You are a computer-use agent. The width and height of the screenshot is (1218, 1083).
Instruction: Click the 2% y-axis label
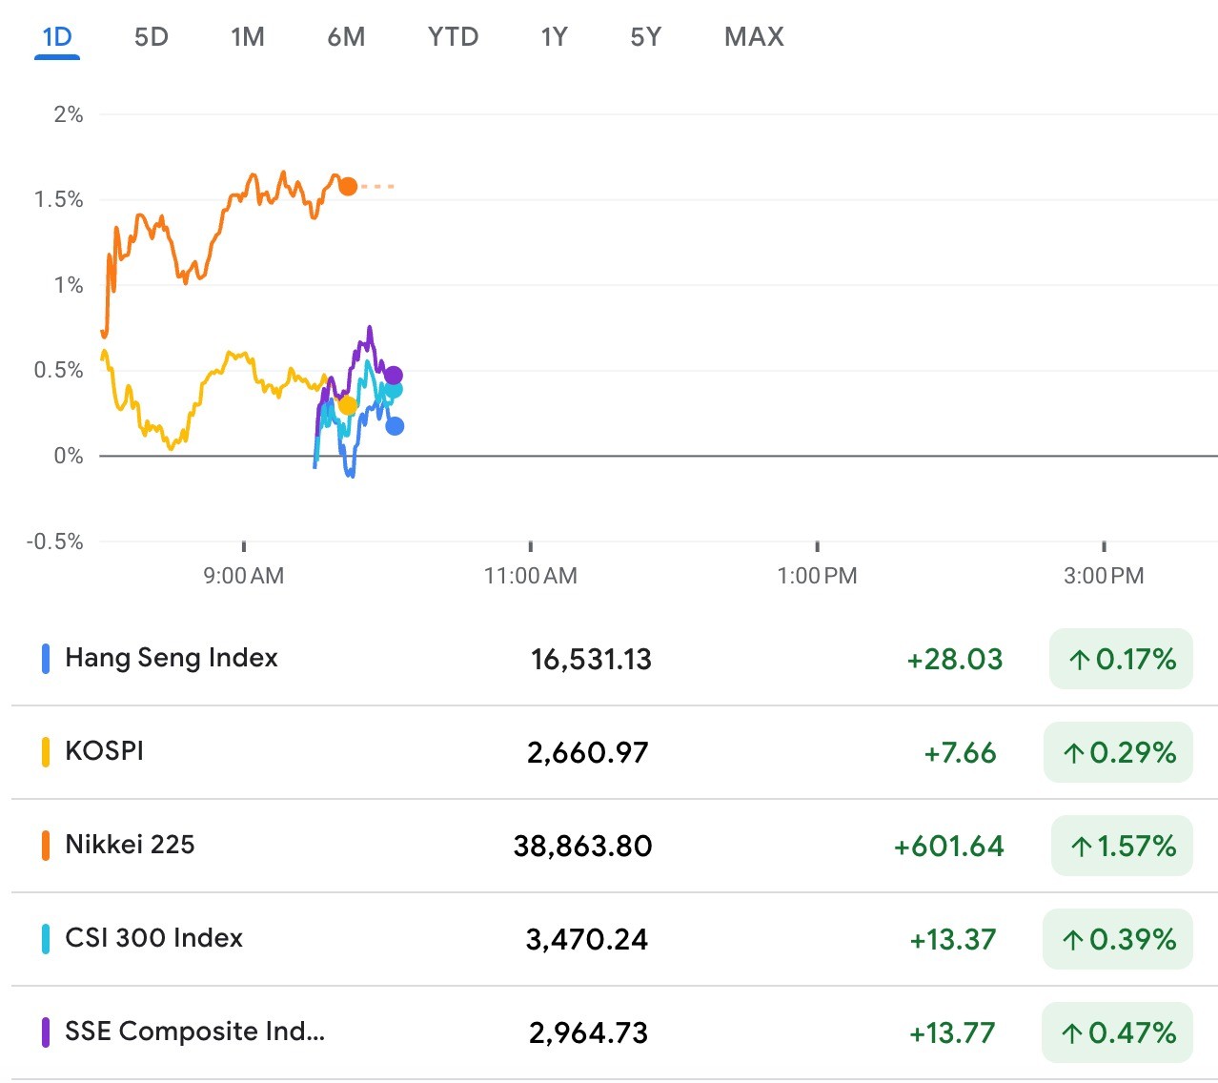pos(69,114)
